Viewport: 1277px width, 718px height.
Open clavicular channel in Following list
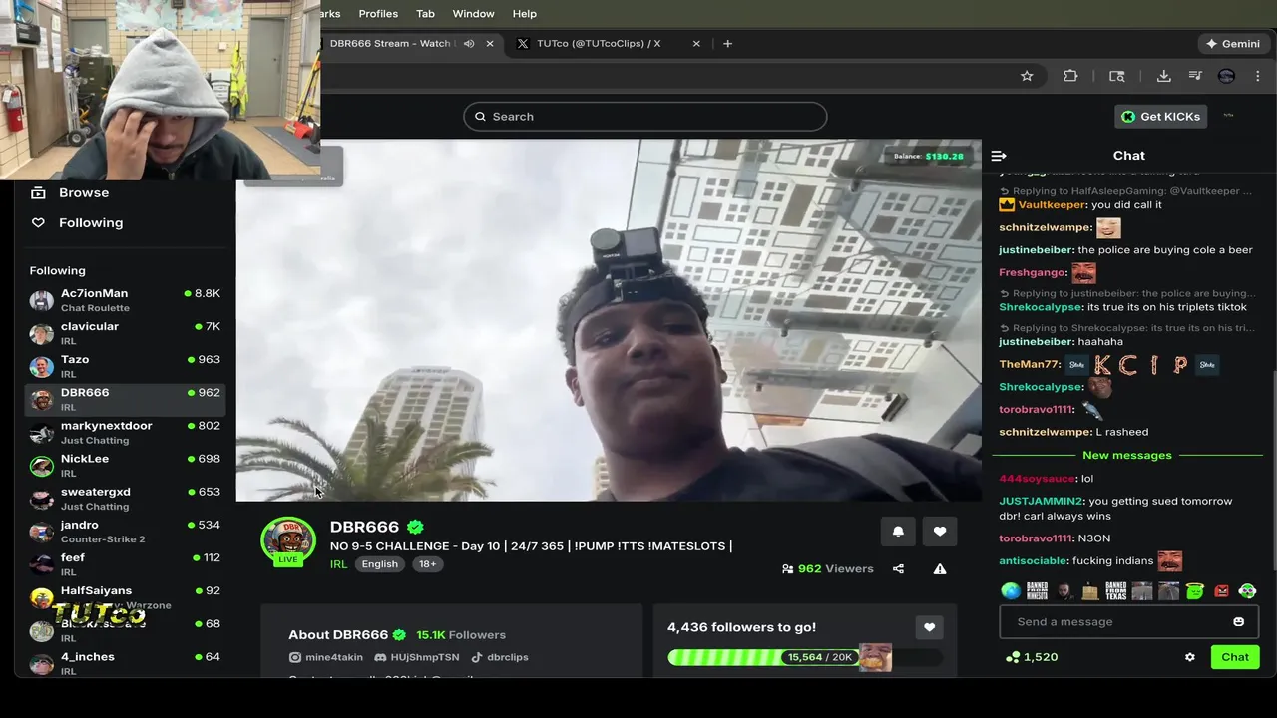(126, 333)
